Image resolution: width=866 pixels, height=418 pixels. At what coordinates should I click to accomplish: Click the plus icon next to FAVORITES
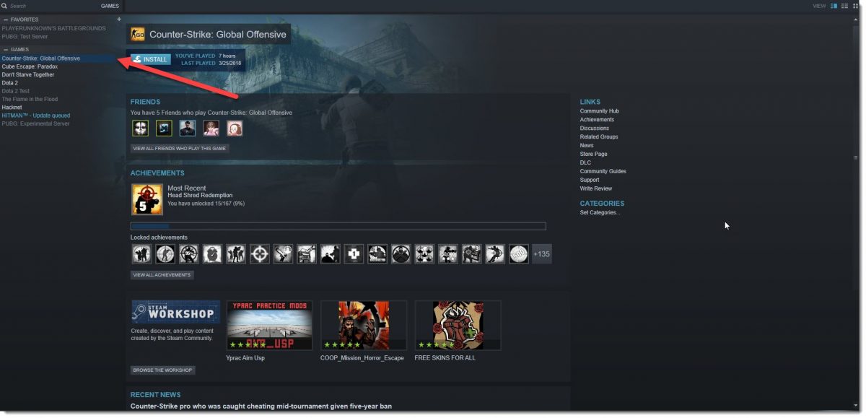pos(118,19)
